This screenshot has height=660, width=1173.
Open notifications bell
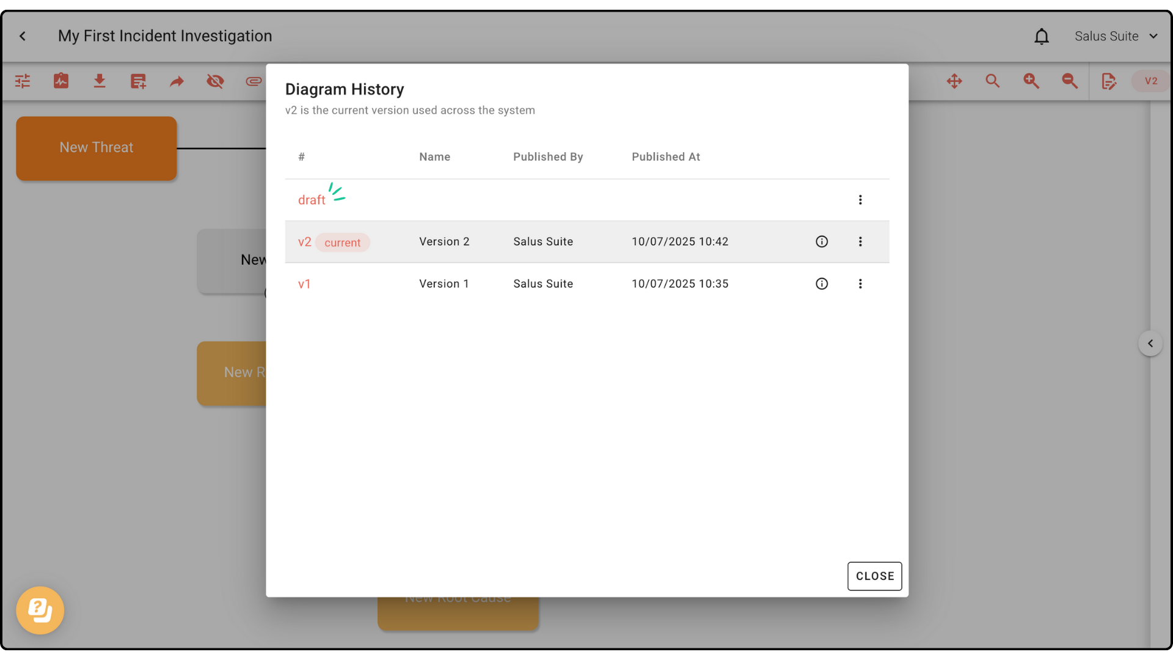tap(1042, 37)
